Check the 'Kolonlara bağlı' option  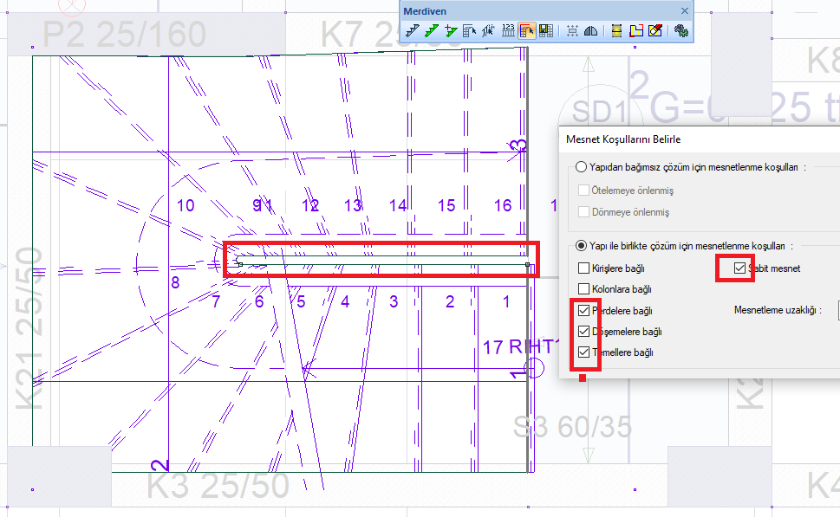pos(583,289)
